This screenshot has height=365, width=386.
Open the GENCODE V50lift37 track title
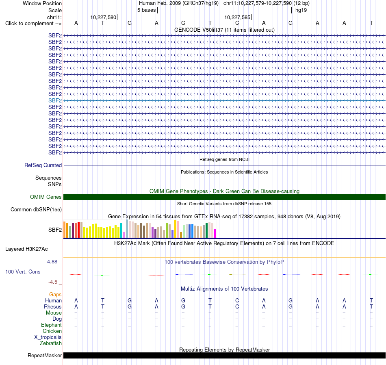(224, 30)
